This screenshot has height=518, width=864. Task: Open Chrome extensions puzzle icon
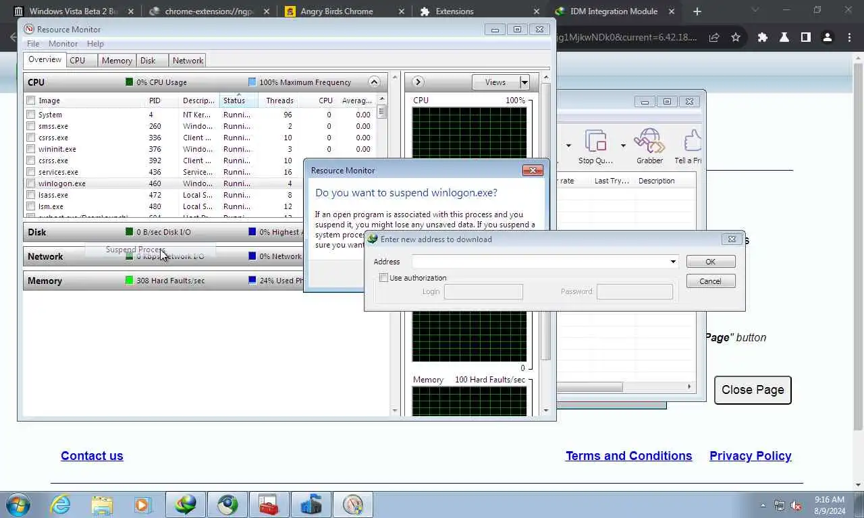pyautogui.click(x=763, y=37)
